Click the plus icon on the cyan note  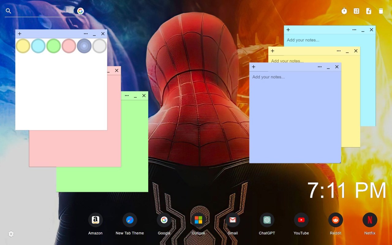[288, 30]
